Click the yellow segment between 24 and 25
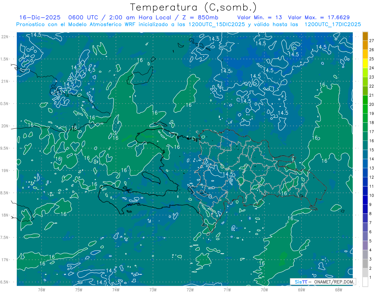The width and height of the screenshot is (380, 294). (365, 63)
